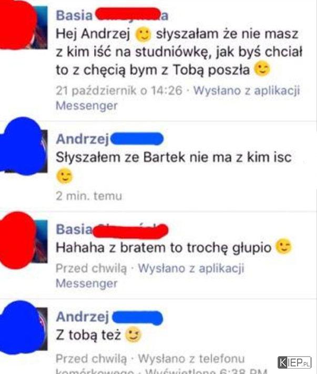This screenshot has width=317, height=374.
Task: Click Andrzej's avatar beside 'Z tobą też'
Action: [x=23, y=328]
